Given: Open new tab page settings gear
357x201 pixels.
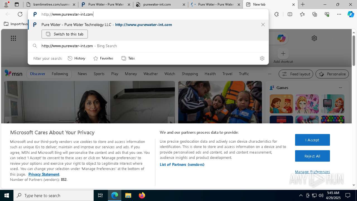Looking at the screenshot, I should click(x=314, y=38).
